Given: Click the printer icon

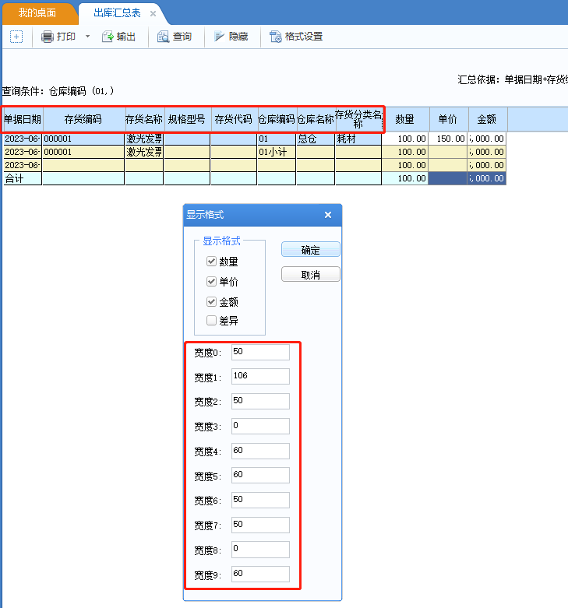Looking at the screenshot, I should 48,37.
